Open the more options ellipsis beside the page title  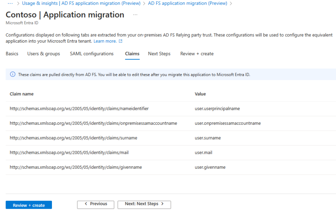(x=135, y=15)
